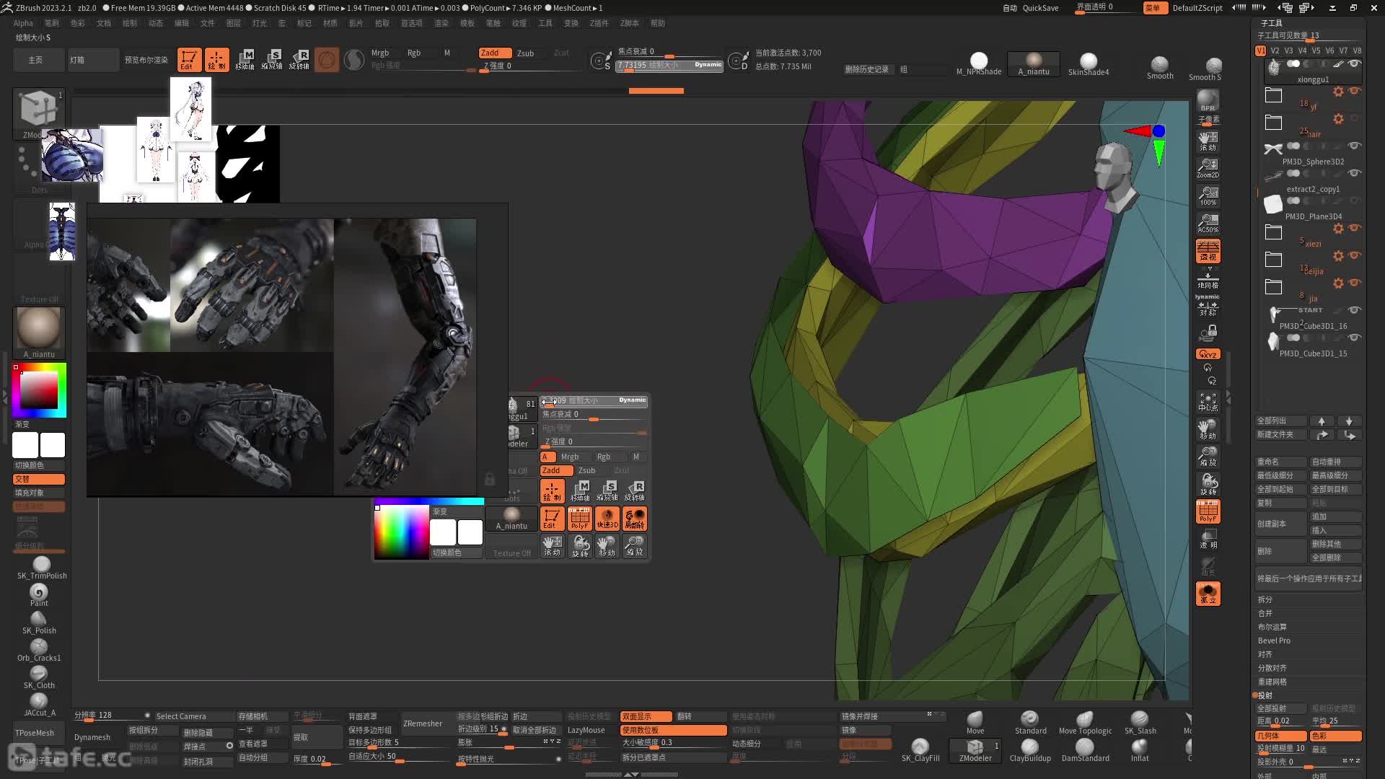Click the Symmetry (对称) icon in right shelf
1385x779 pixels.
click(x=1208, y=306)
